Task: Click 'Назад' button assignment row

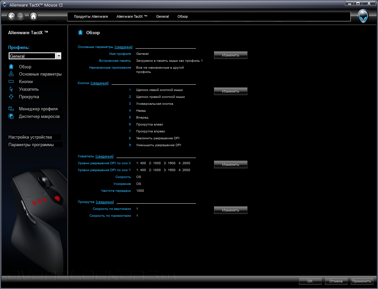Action: coord(141,110)
